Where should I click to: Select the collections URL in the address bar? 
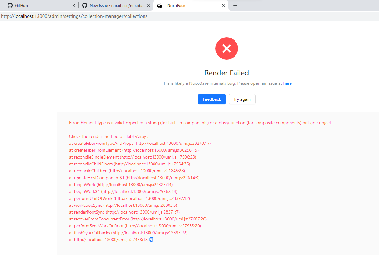click(x=74, y=16)
